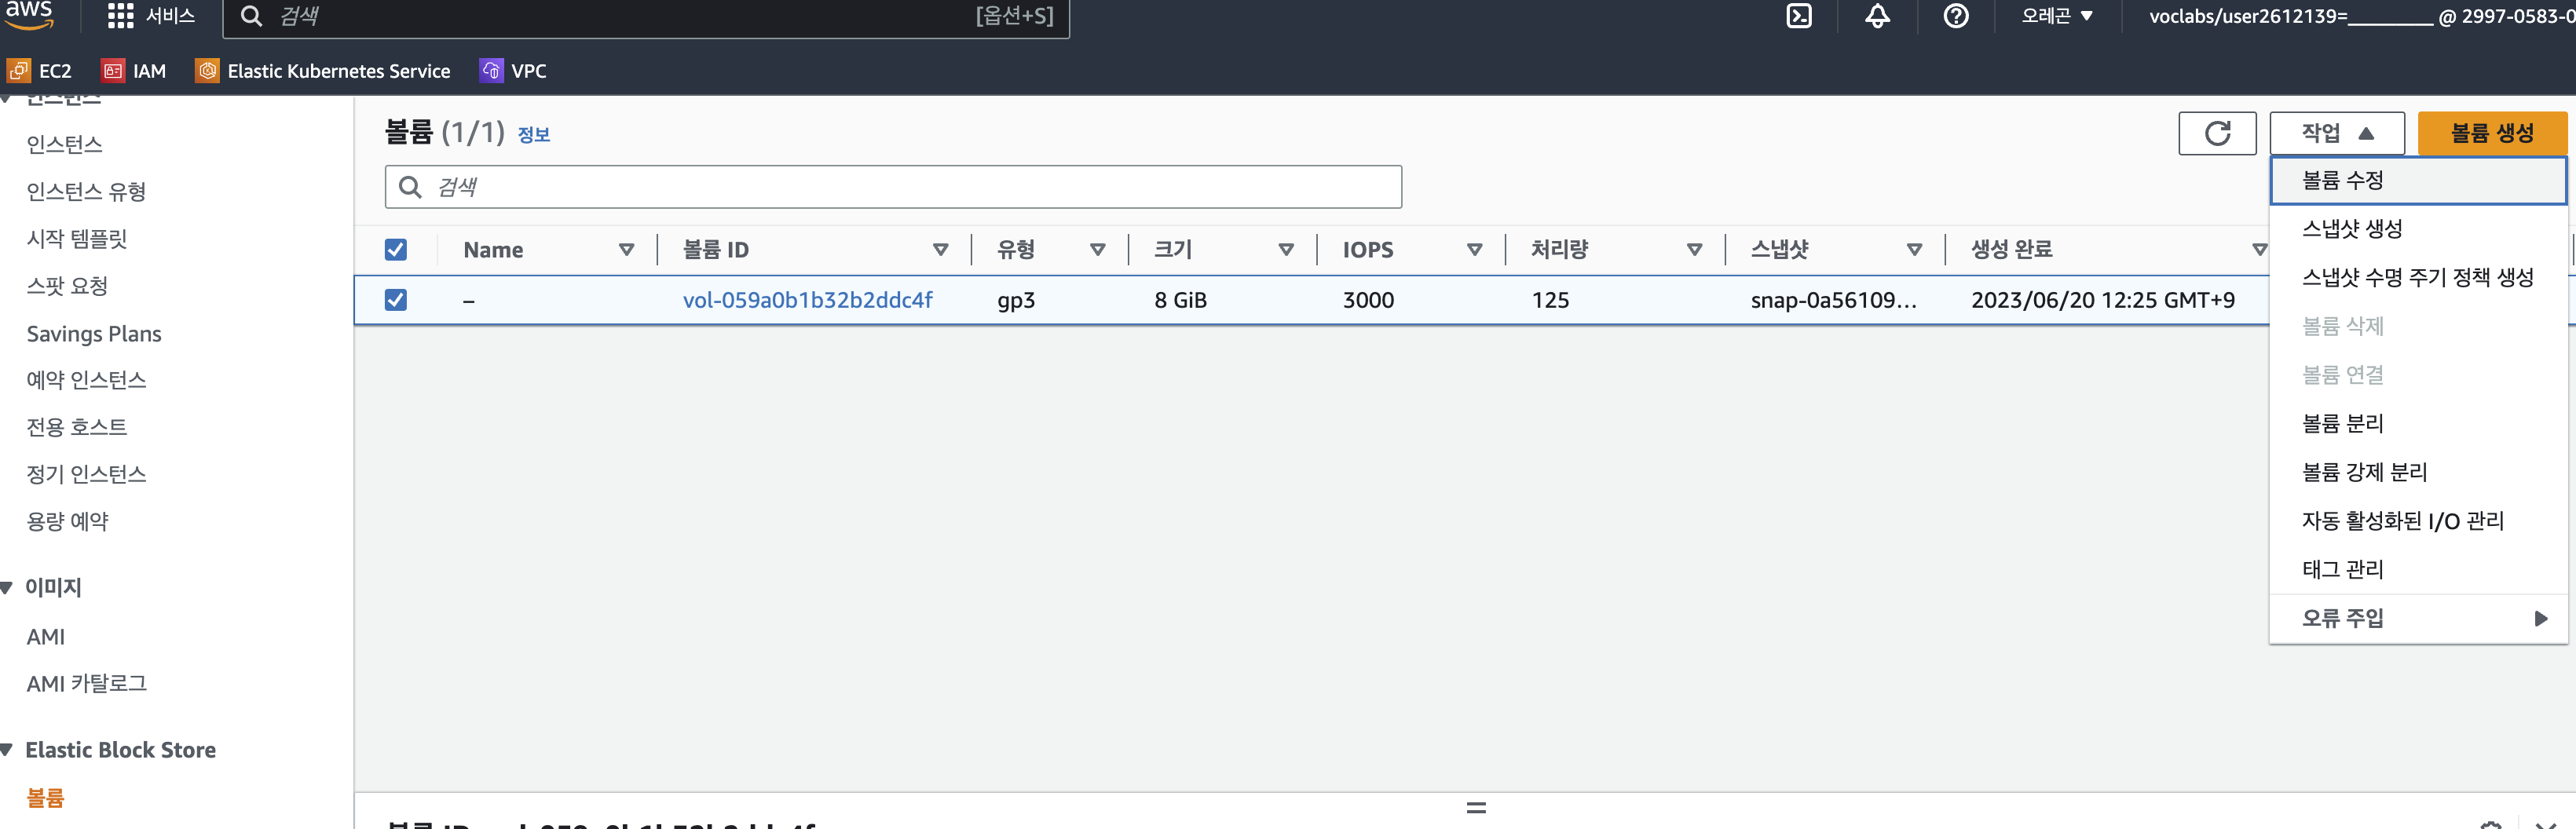Go to 인스턴스 in sidebar
This screenshot has width=2576, height=829.
point(65,145)
